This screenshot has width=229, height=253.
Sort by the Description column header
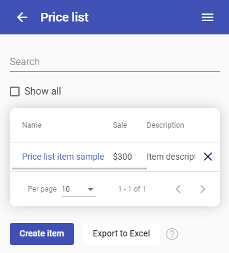pos(165,125)
